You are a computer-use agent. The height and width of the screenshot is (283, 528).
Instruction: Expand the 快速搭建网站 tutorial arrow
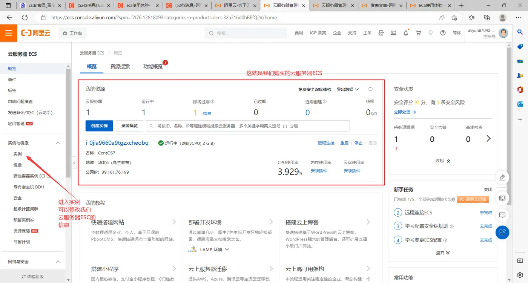(x=174, y=222)
